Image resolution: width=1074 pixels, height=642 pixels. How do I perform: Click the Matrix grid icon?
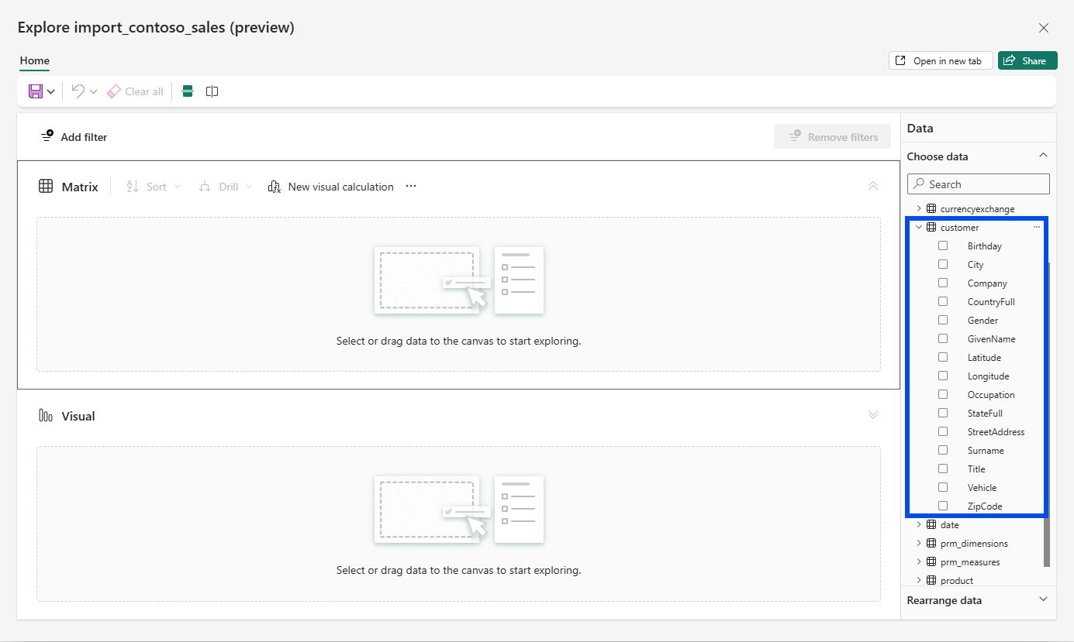46,187
